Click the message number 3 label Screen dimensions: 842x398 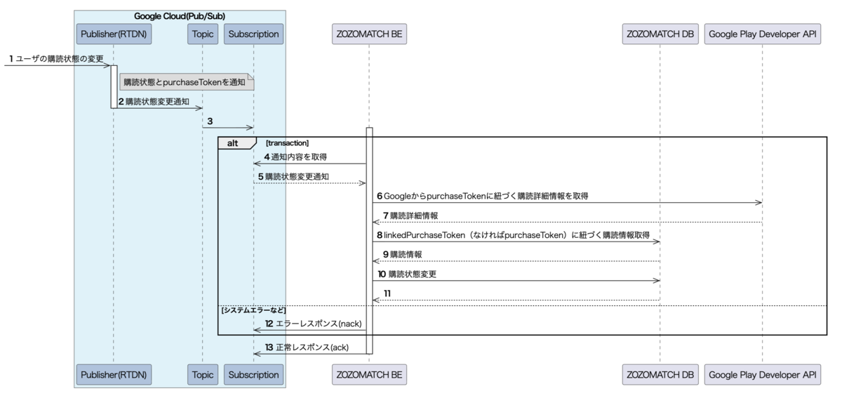(x=210, y=121)
